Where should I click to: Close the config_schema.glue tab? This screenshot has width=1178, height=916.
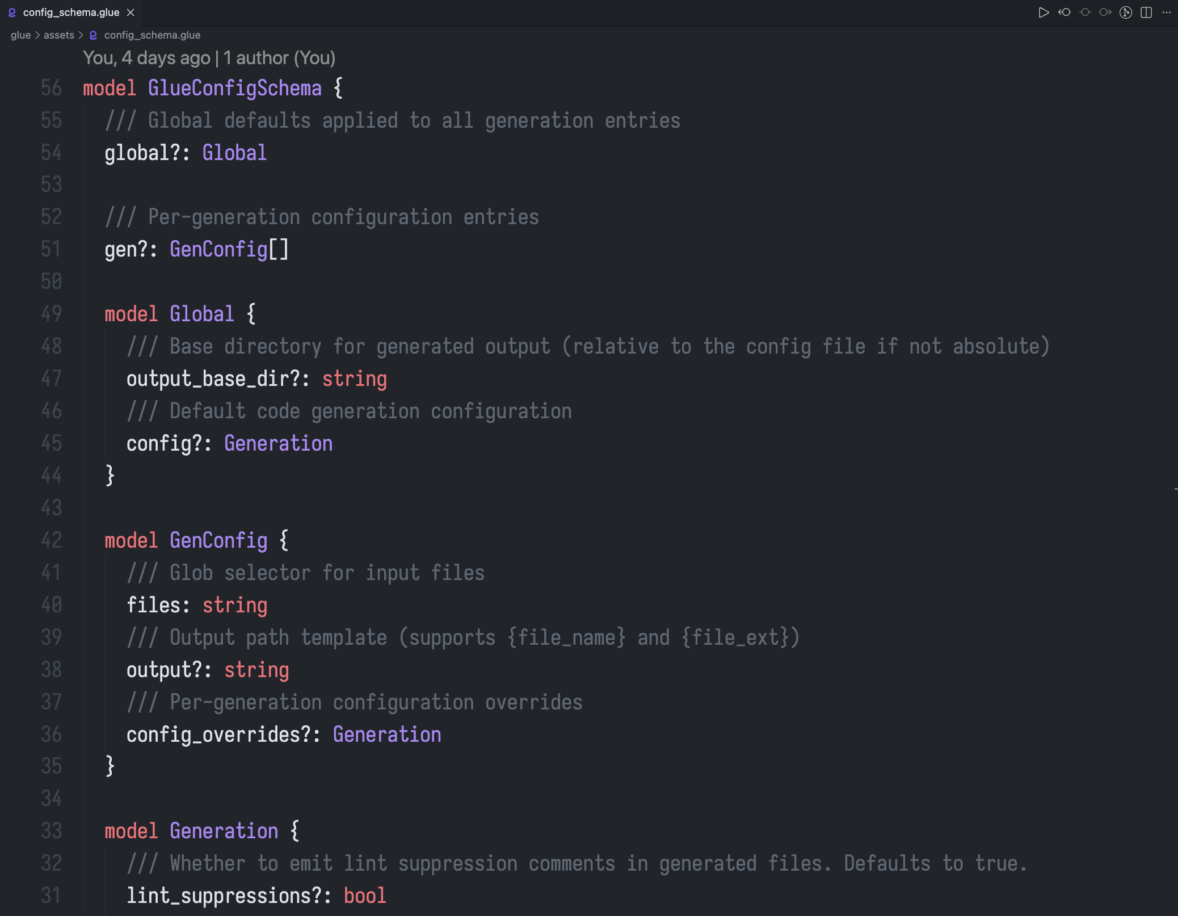pyautogui.click(x=131, y=12)
